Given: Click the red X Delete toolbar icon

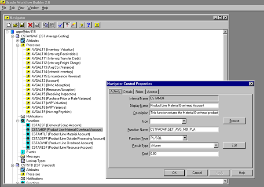Looking at the screenshot, I should pos(30,25).
